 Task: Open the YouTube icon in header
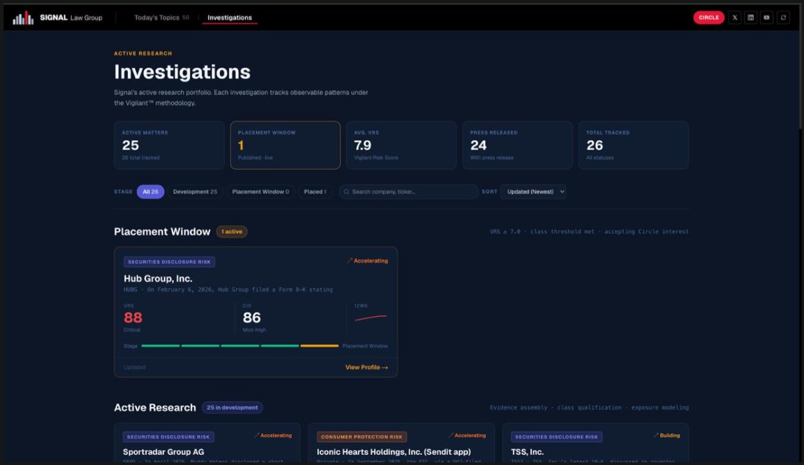(x=767, y=17)
